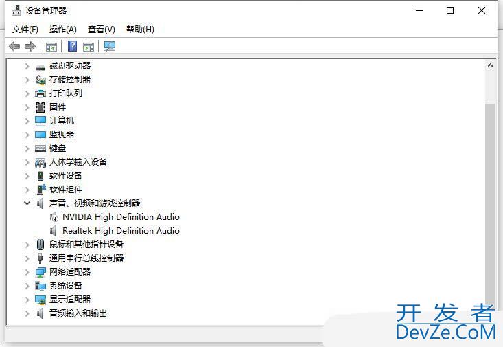Click the keyboard icon beside 键盘

tap(40, 148)
